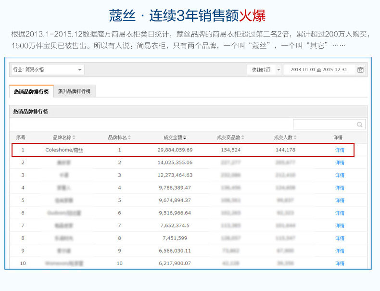The width and height of the screenshot is (380, 291).
Task: Click 详情 on the rank 10 row
Action: [340, 263]
